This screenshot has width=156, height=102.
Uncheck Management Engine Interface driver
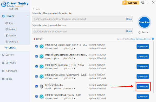click(x=36, y=56)
